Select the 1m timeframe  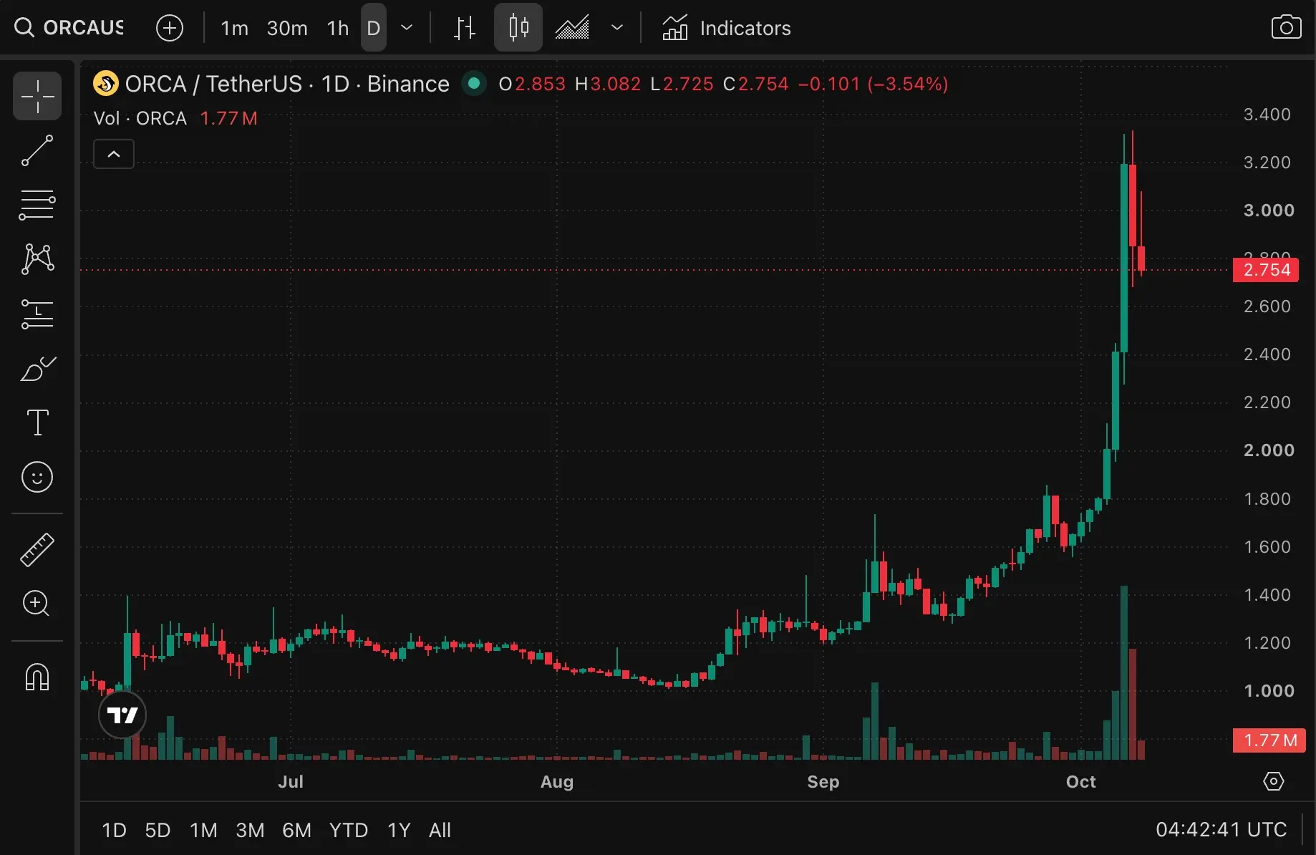click(234, 28)
